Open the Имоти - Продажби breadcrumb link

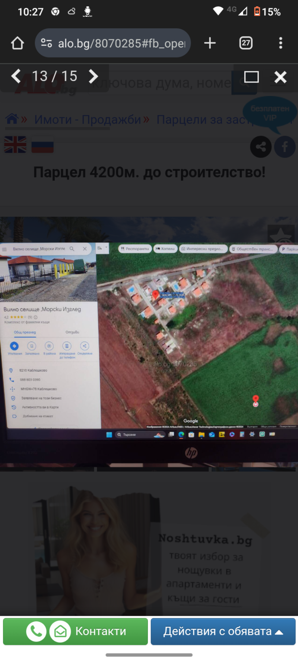click(x=88, y=120)
